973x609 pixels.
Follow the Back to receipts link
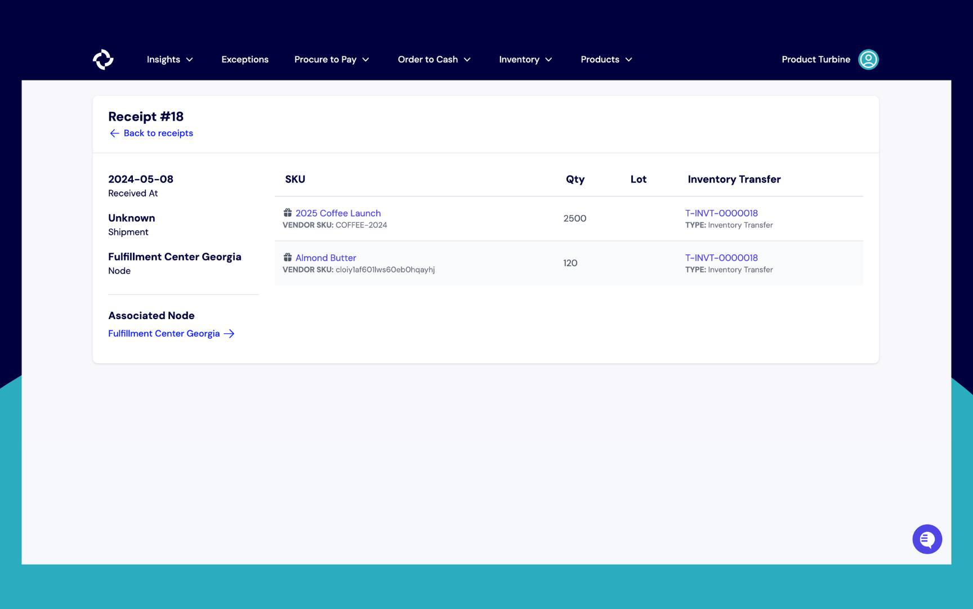click(x=158, y=133)
